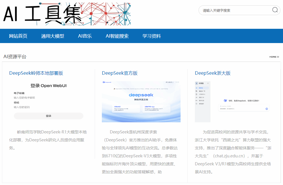Focus the 请输入关键字搜索 search field
This screenshot has height=185, width=283.
(235, 10)
